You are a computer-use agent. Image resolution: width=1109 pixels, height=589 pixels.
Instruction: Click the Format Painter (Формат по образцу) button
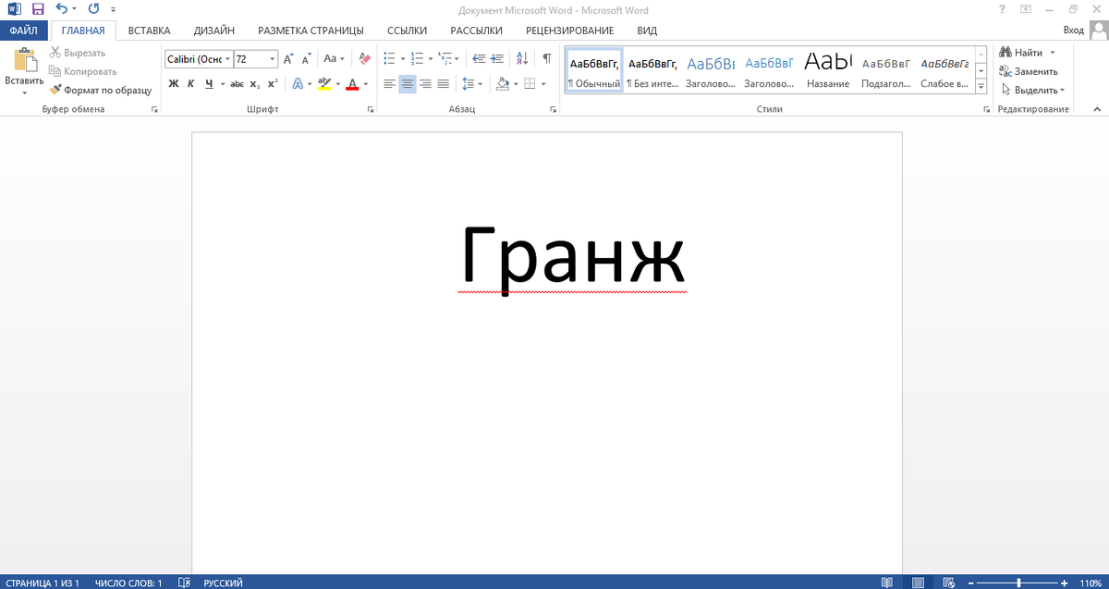[101, 90]
